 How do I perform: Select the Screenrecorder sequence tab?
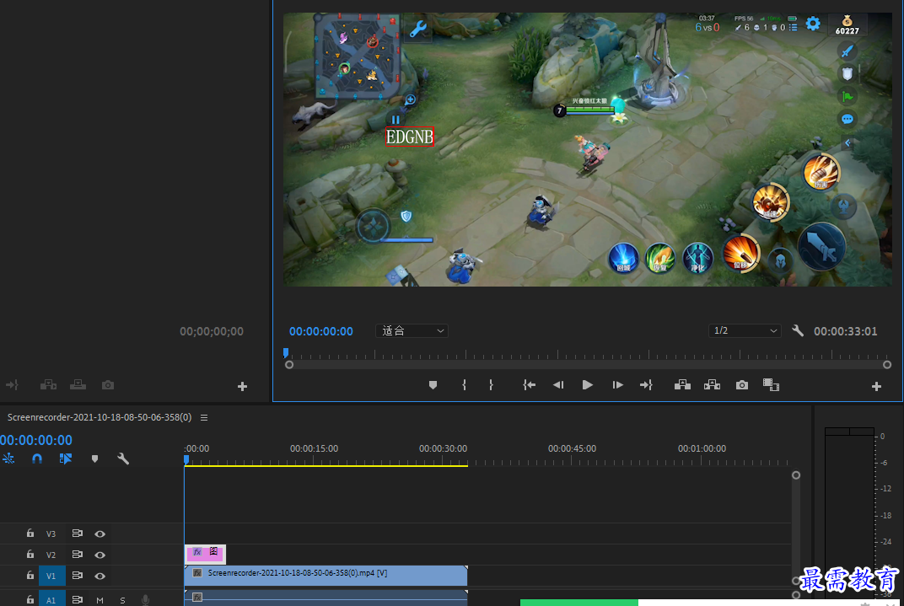click(100, 417)
